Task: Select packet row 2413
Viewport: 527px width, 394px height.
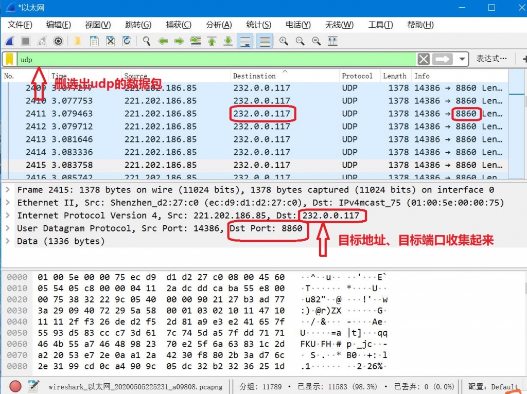Action: (x=255, y=139)
